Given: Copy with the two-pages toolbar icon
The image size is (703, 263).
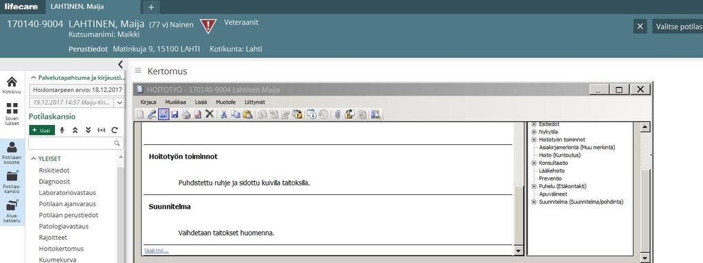Looking at the screenshot, I should tap(236, 114).
